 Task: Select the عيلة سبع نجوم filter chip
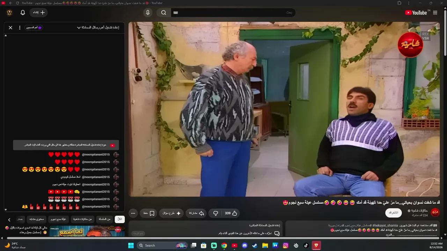58,219
